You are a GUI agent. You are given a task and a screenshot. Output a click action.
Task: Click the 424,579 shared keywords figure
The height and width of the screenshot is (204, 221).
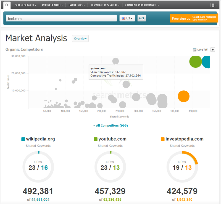pyautogui.click(x=182, y=191)
